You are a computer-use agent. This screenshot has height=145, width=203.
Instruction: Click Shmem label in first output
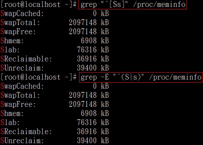[x=12, y=41]
